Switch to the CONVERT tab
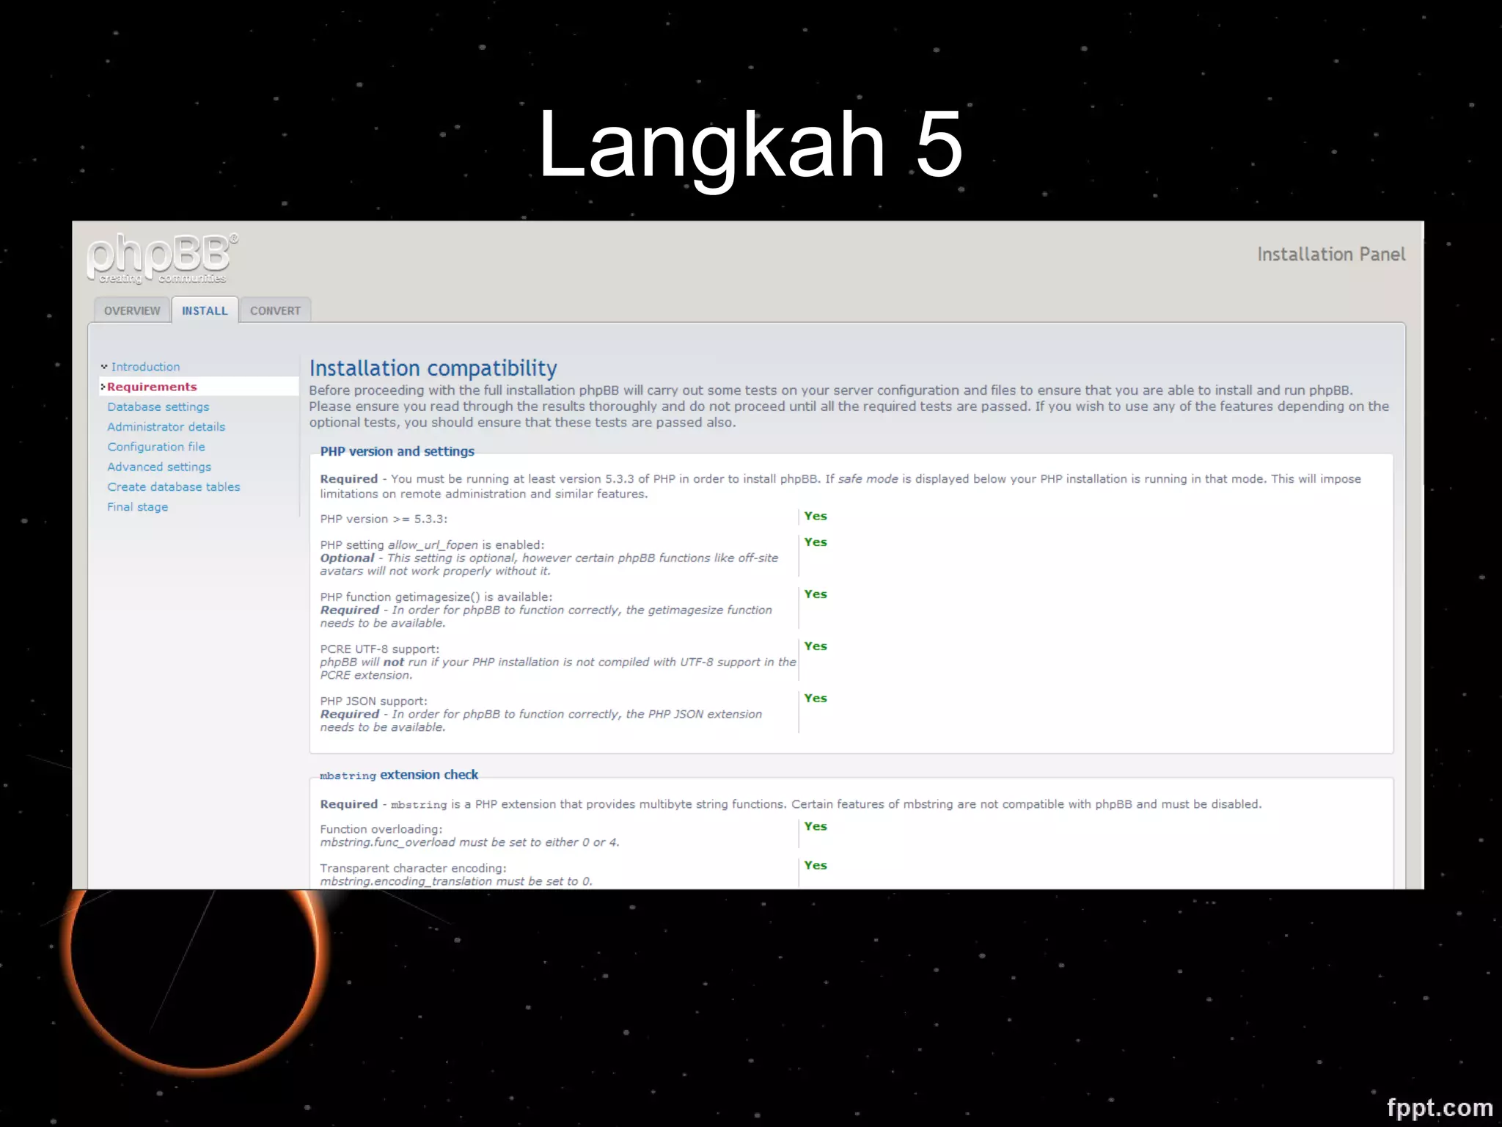Image resolution: width=1502 pixels, height=1127 pixels. pos(275,310)
